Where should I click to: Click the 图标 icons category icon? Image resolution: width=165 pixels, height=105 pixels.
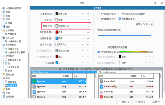(x=4, y=27)
